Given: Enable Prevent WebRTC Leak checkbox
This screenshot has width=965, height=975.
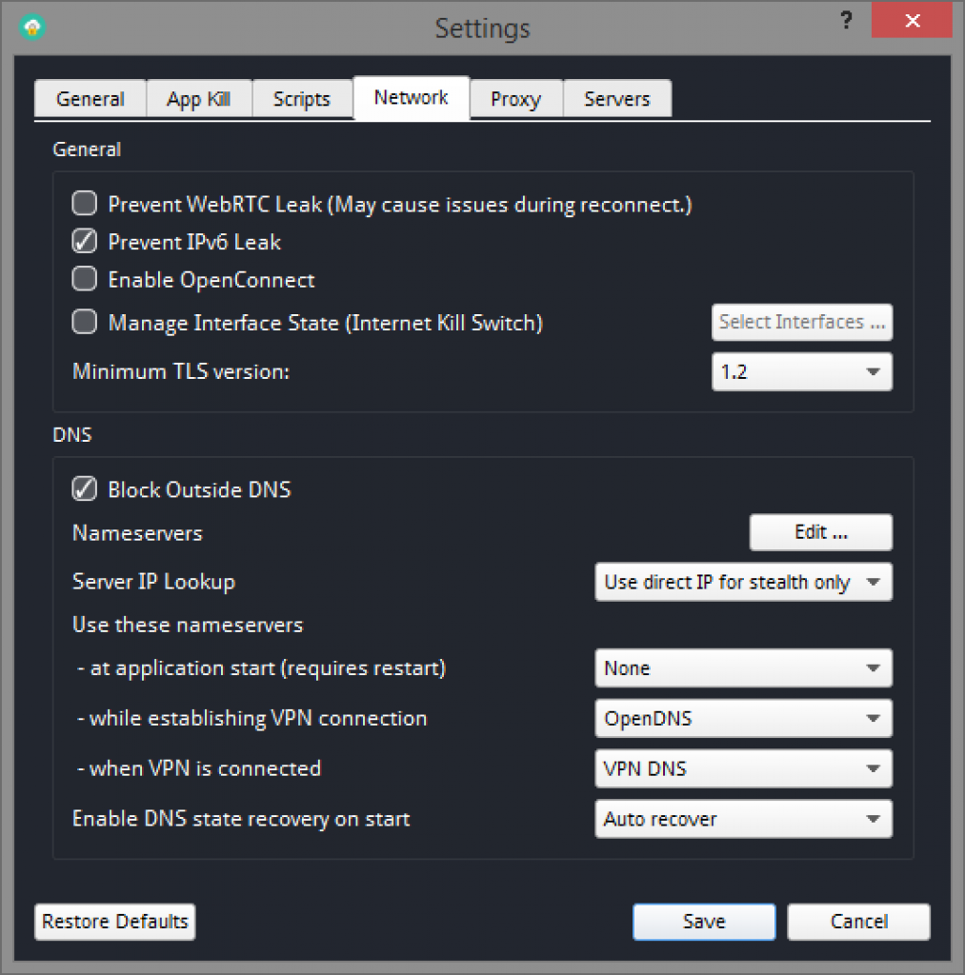Looking at the screenshot, I should click(85, 204).
